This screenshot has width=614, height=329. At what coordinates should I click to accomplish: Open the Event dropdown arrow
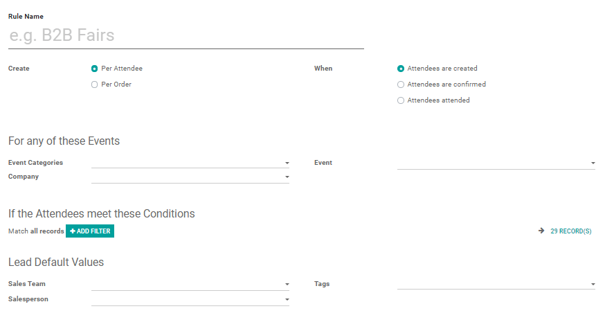coord(593,163)
